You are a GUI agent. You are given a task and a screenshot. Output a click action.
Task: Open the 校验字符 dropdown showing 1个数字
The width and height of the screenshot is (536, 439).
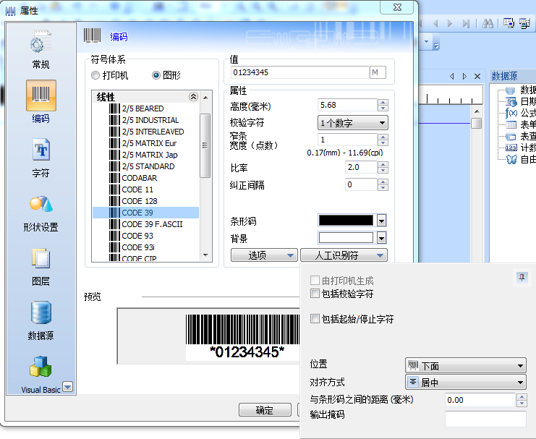click(x=353, y=123)
